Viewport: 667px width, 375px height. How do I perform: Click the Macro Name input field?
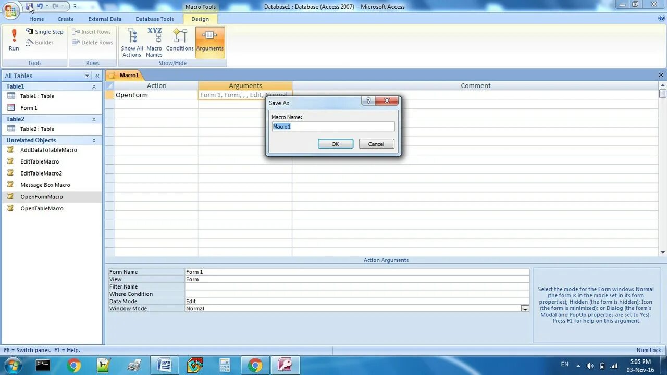coord(333,127)
